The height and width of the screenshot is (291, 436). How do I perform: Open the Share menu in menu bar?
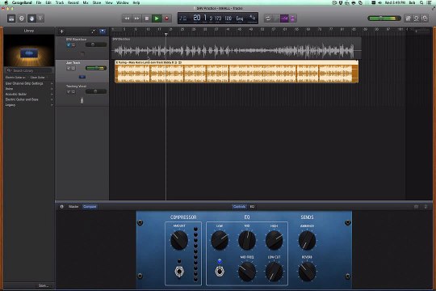[97, 2]
